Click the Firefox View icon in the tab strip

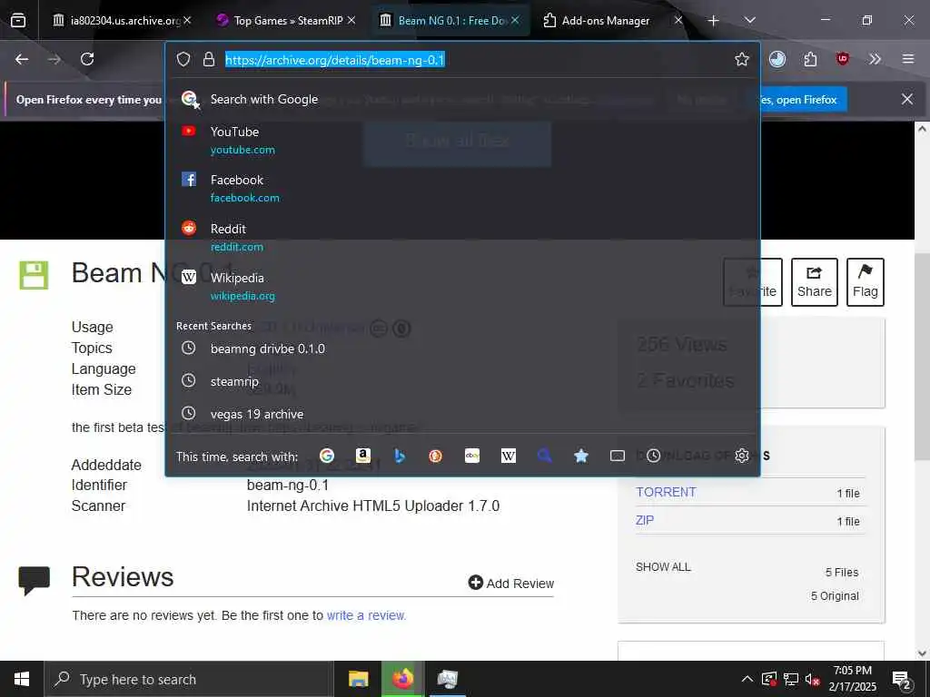pyautogui.click(x=18, y=21)
